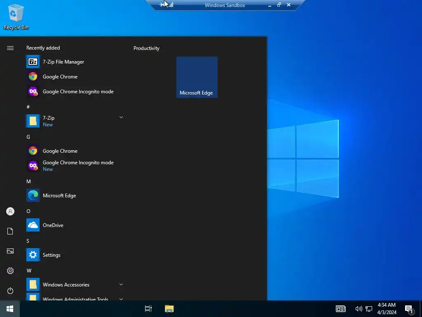The width and height of the screenshot is (422, 317).
Task: Open Settings gear in the Start sidebar
Action: [x=10, y=271]
